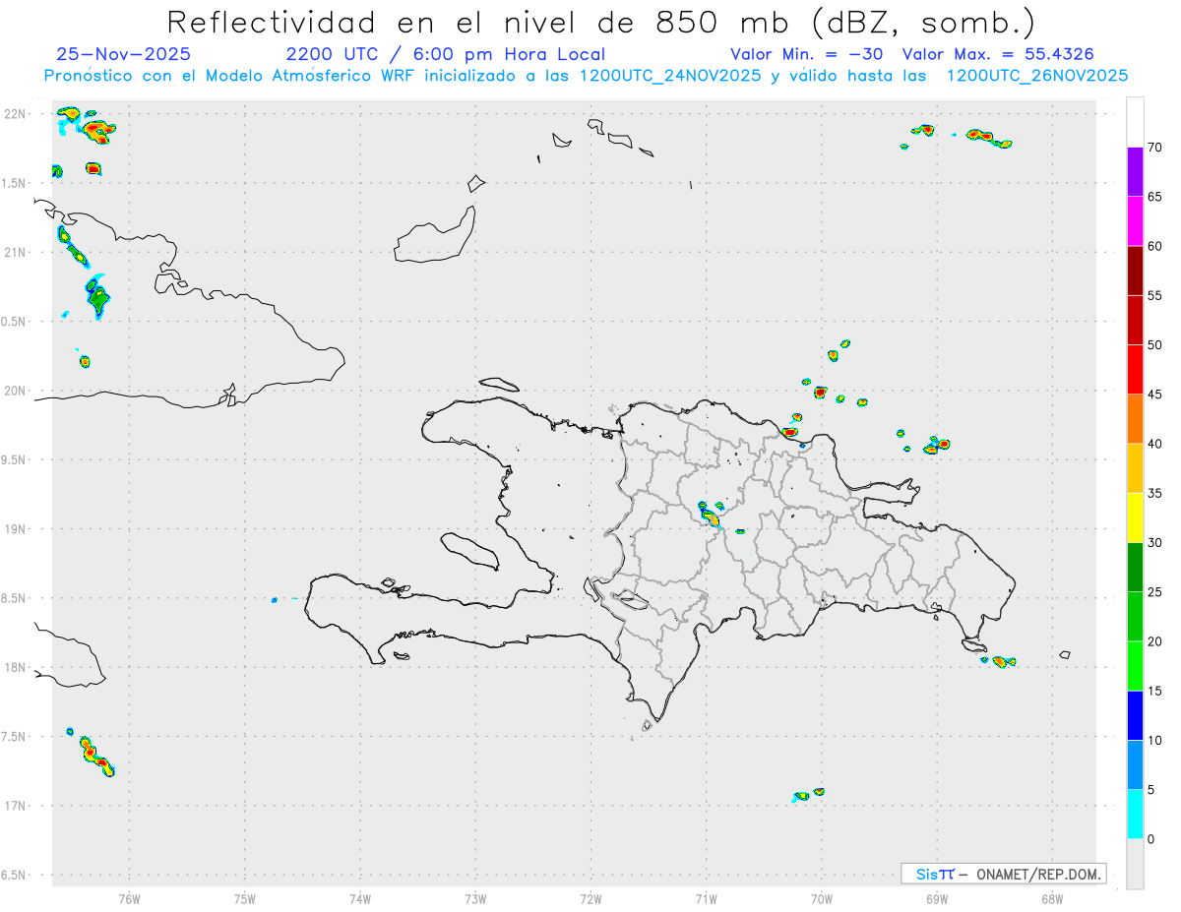Click the 'Valor Min. = -30' text
This screenshot has width=1181, height=912.
pyautogui.click(x=806, y=54)
